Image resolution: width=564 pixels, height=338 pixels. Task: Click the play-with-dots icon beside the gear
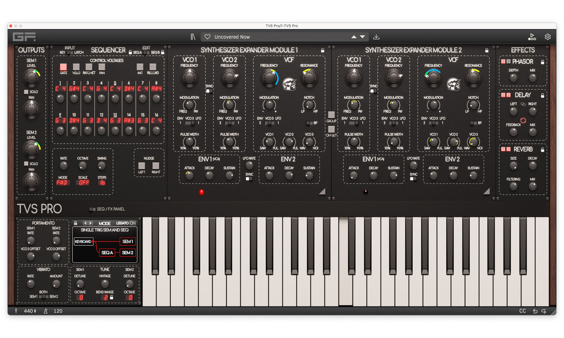tap(532, 37)
